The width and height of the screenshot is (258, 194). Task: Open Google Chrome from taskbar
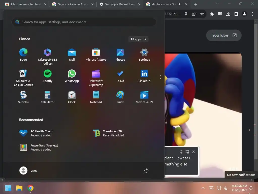click(x=30, y=188)
